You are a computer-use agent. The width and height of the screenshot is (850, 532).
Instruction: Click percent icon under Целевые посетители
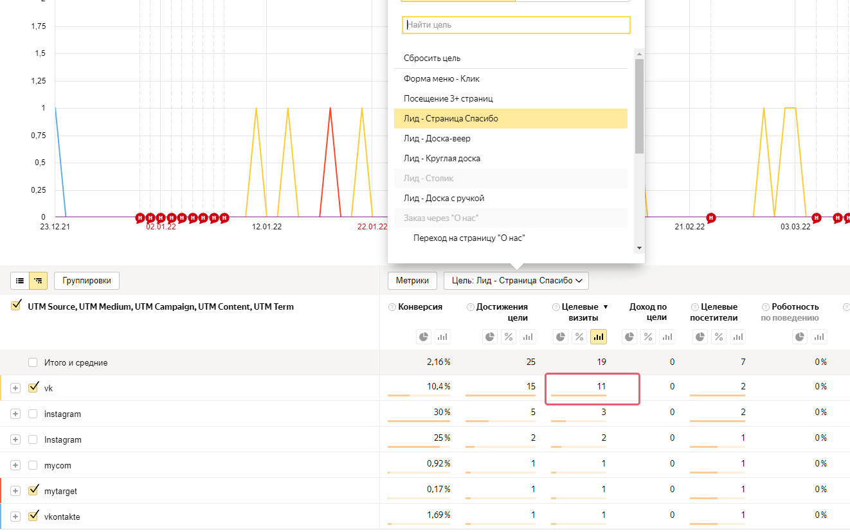point(719,337)
